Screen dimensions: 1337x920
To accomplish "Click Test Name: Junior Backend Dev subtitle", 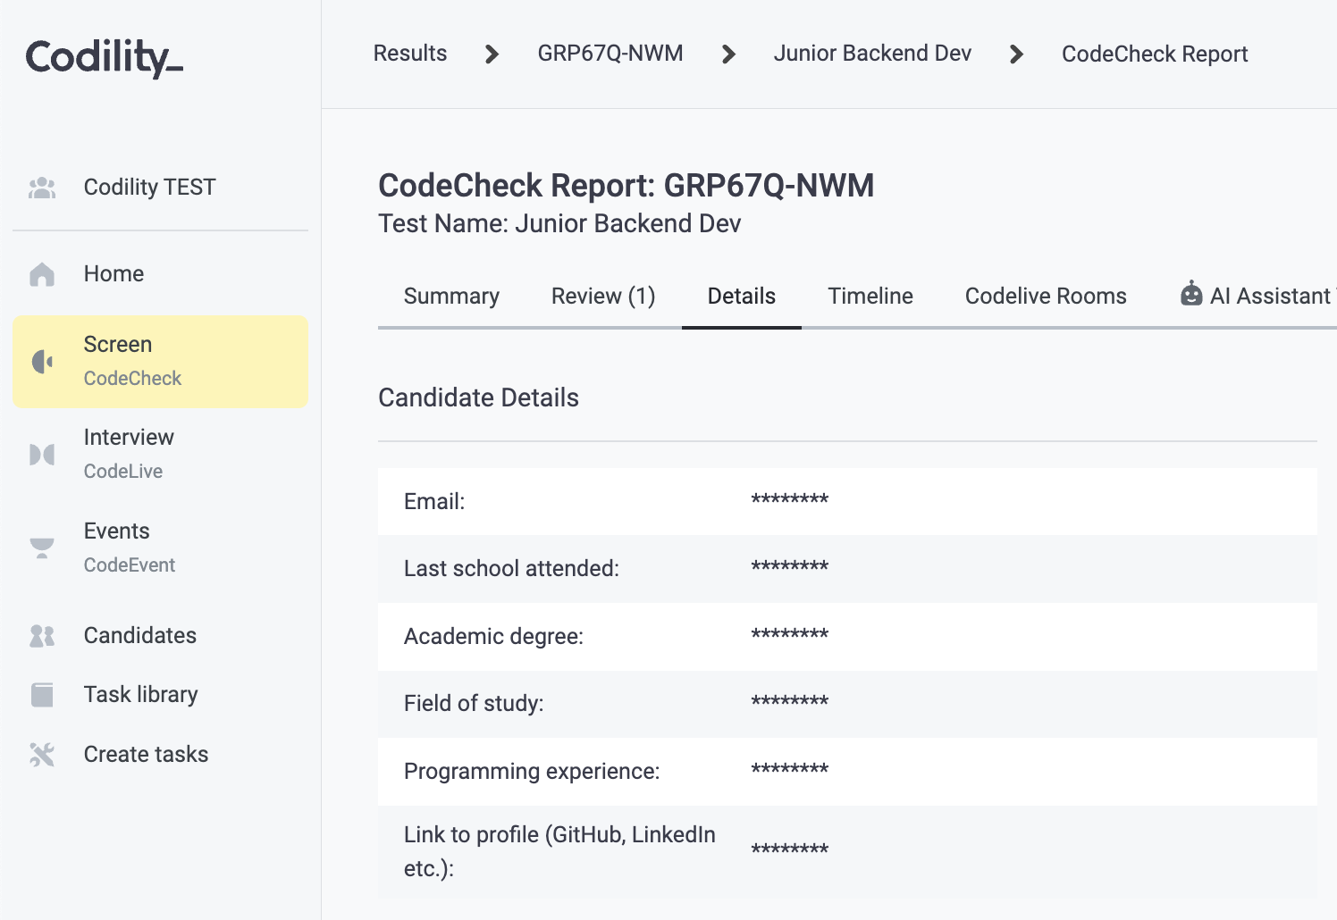I will click(x=559, y=223).
